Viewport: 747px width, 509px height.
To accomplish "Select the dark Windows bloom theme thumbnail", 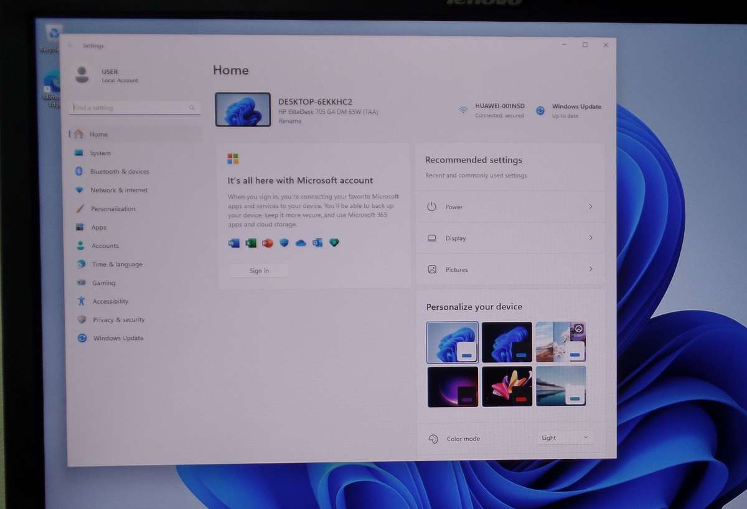I will (x=507, y=342).
